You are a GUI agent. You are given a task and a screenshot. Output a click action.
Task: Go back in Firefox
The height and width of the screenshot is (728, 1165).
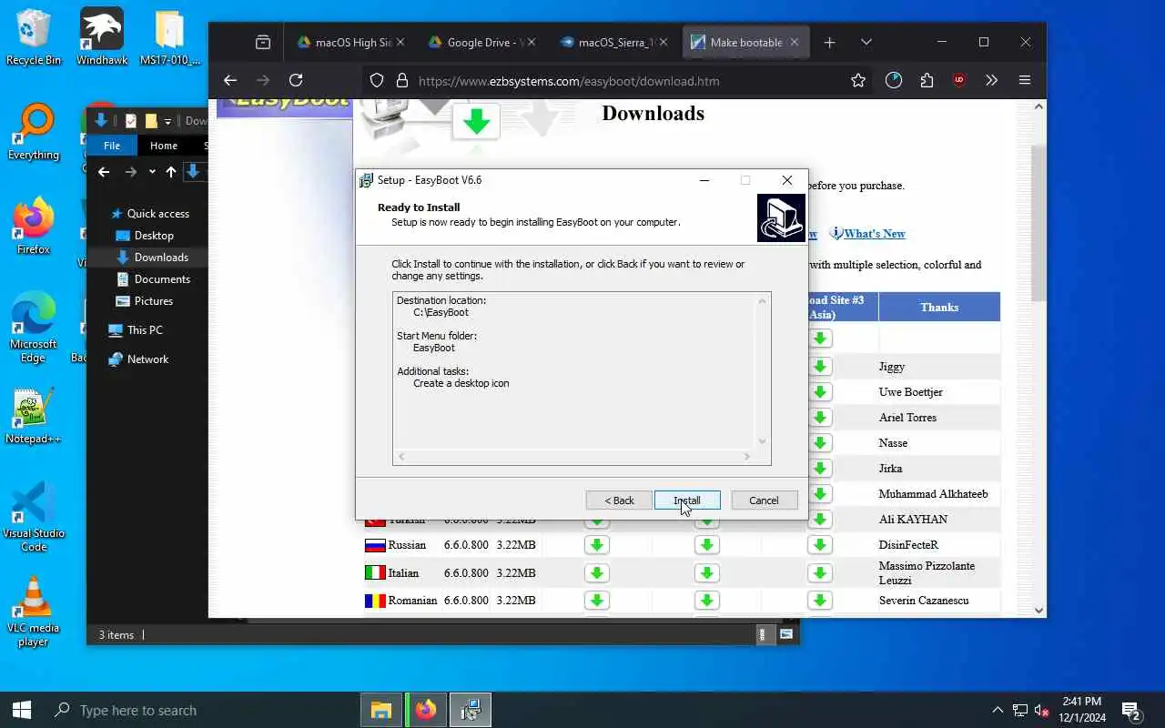230,80
